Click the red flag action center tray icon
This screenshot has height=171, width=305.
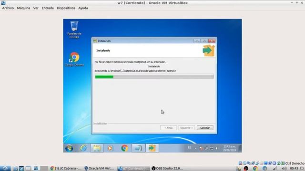pos(201,149)
